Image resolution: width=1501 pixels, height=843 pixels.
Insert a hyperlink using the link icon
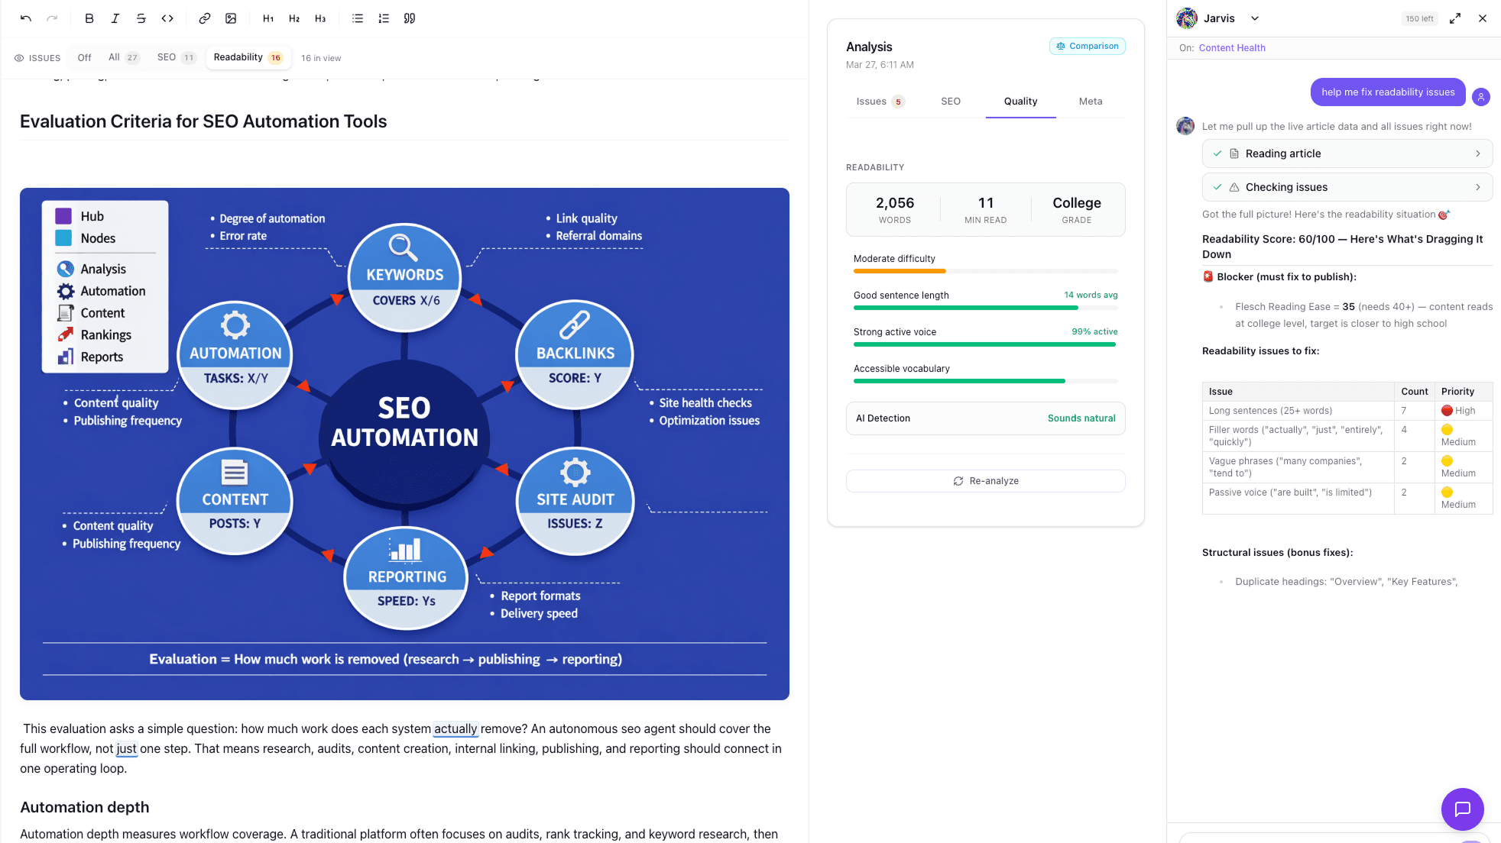coord(204,18)
